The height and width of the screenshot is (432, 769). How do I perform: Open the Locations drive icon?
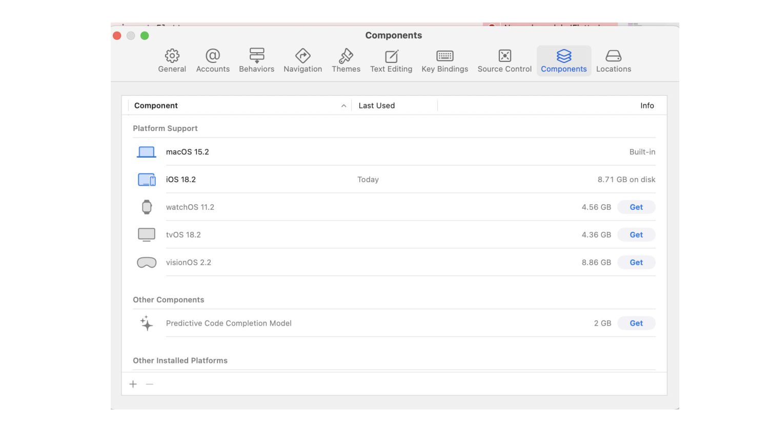tap(614, 55)
